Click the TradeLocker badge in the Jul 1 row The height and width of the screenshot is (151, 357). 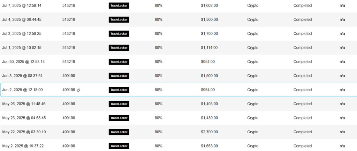click(x=119, y=48)
